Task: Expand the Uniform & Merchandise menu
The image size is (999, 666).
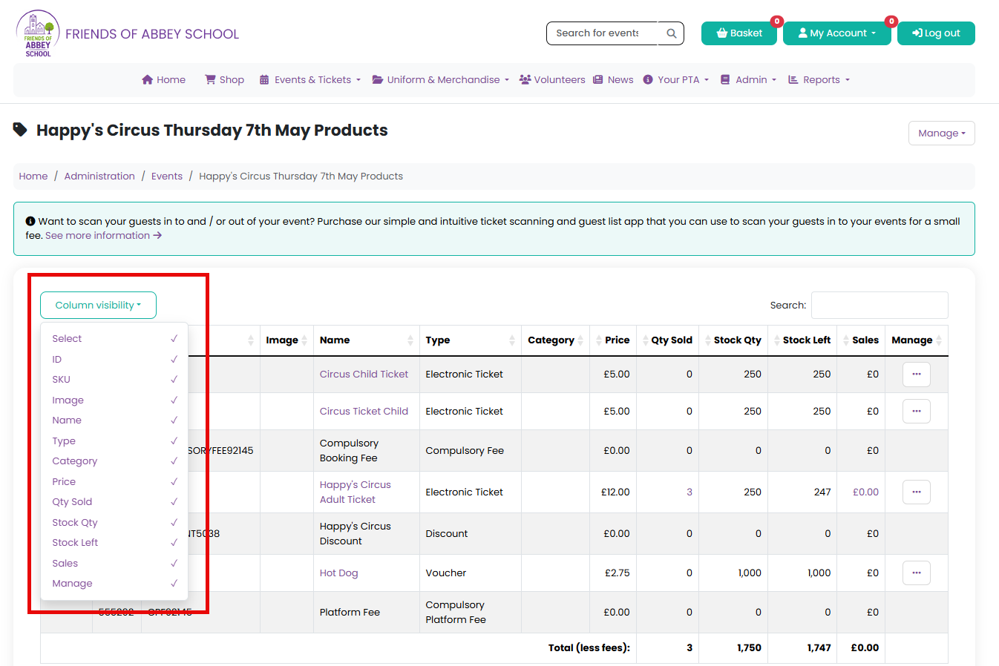Action: [441, 80]
